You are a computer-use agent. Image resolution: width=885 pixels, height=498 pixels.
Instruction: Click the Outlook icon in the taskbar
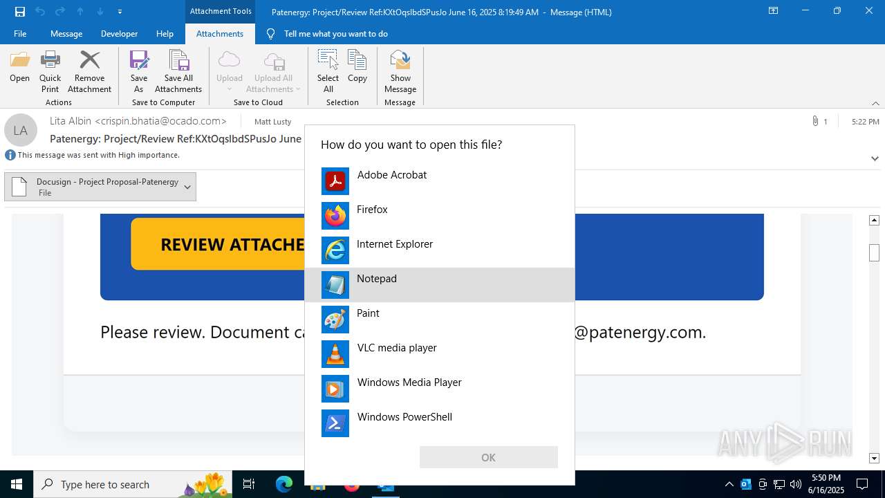385,484
